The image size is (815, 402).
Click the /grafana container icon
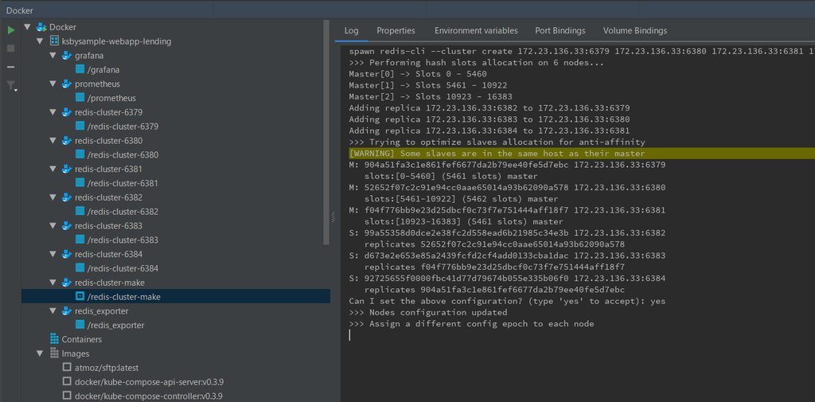[x=80, y=69]
